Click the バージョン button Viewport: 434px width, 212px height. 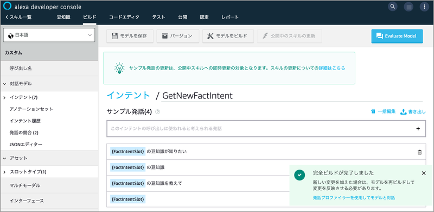click(178, 36)
